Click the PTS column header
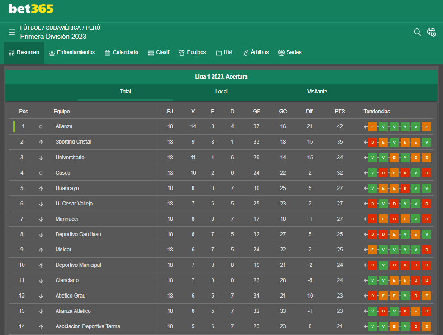 (x=339, y=112)
